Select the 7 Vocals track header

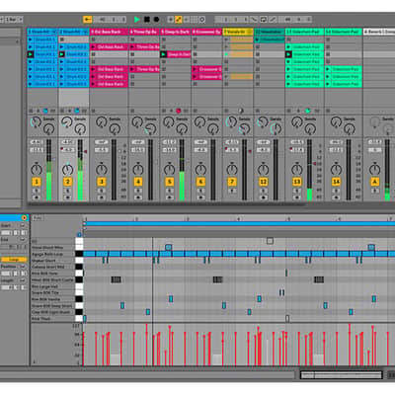pyautogui.click(x=238, y=32)
